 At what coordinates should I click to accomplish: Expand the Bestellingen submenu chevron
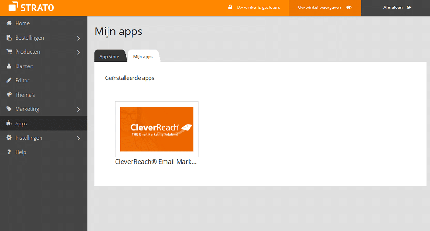click(x=78, y=38)
